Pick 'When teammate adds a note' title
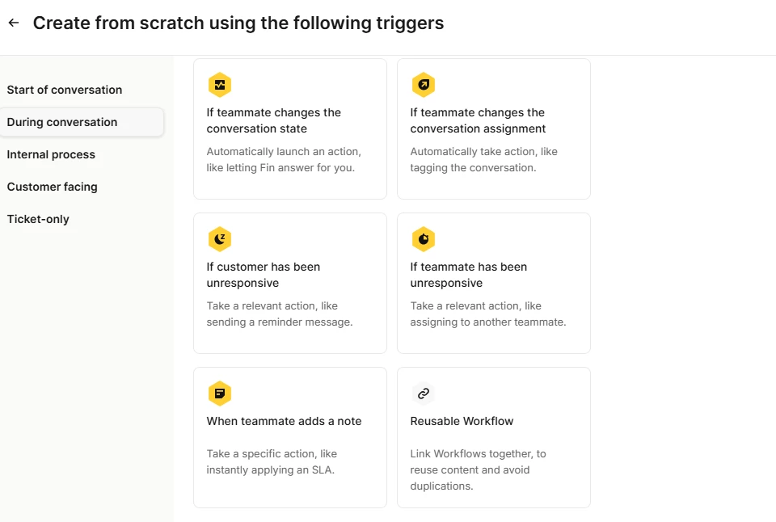Viewport: 776px width, 522px height. (284, 421)
